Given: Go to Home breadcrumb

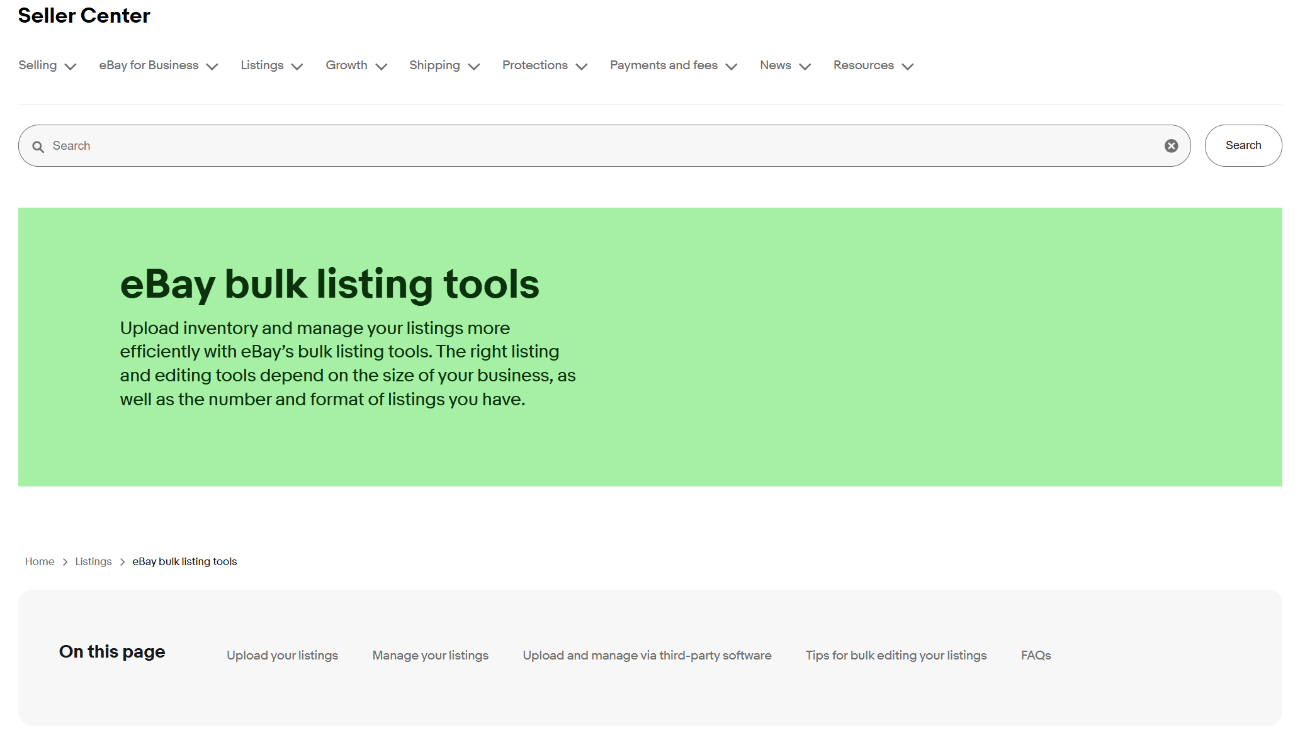Looking at the screenshot, I should click(40, 561).
